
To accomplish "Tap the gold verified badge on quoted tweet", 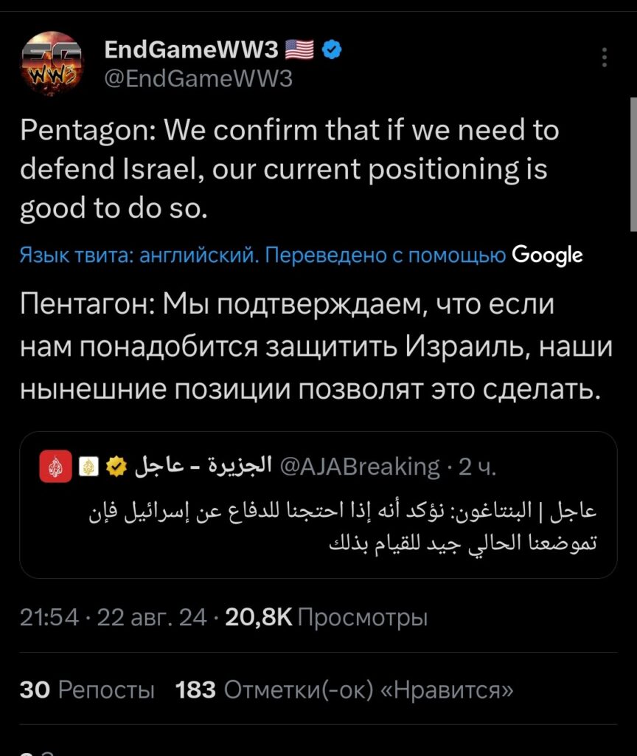I will [x=116, y=467].
